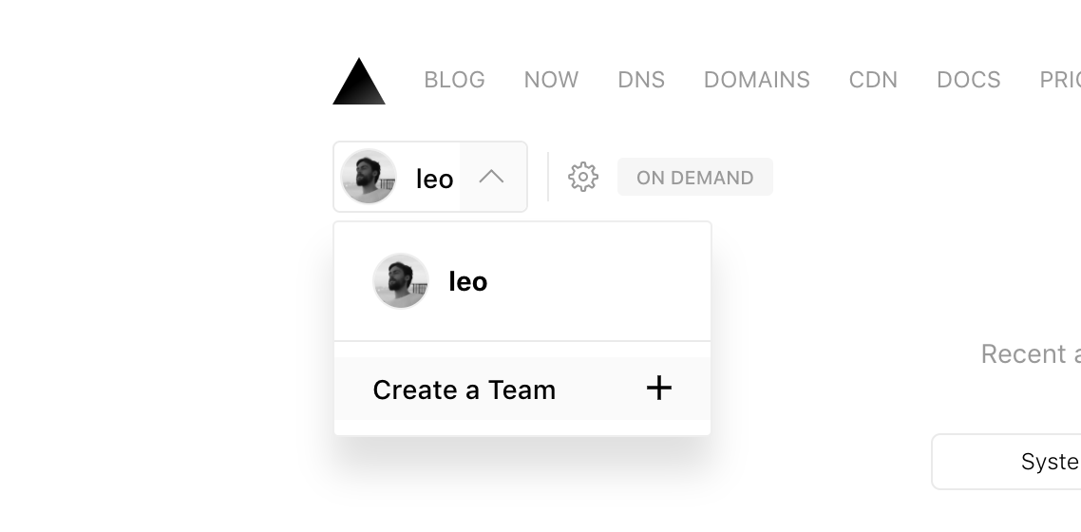Click the black triangle ZEIT logo
Screen dimensions: 1081x532
pyautogui.click(x=358, y=82)
